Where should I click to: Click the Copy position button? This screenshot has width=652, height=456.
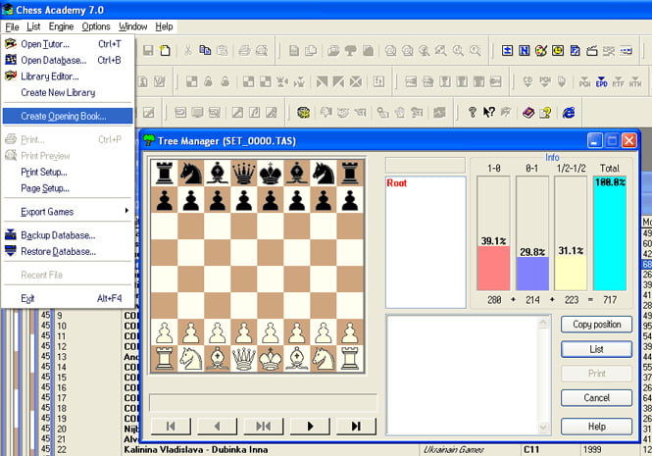pos(597,325)
